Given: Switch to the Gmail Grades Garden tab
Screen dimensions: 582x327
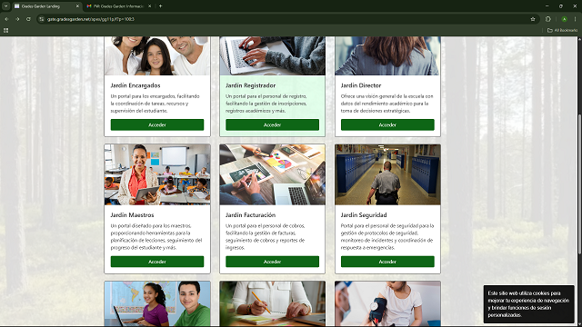Looking at the screenshot, I should 118,6.
